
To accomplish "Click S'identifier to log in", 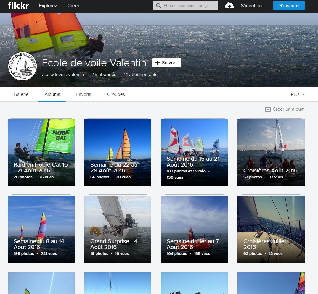I will tap(252, 5).
